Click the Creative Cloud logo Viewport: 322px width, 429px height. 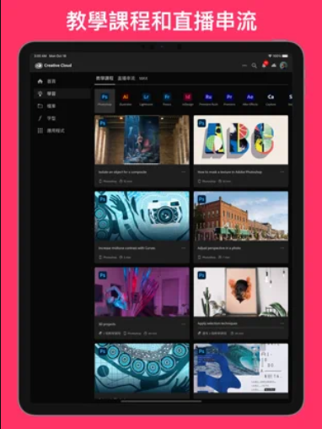tap(39, 66)
